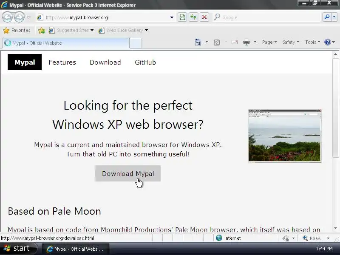This screenshot has height=255, width=340.
Task: Expand the Home button dropdown arrow
Action: [207, 42]
